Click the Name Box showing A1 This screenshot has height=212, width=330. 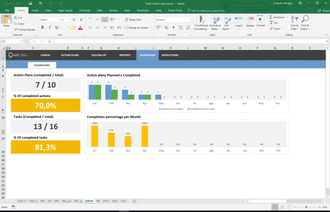12,41
